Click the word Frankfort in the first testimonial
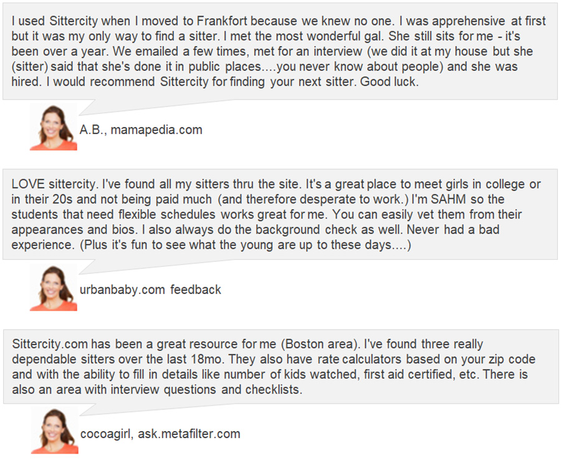Screen dimensions: 561x476 tap(221, 21)
